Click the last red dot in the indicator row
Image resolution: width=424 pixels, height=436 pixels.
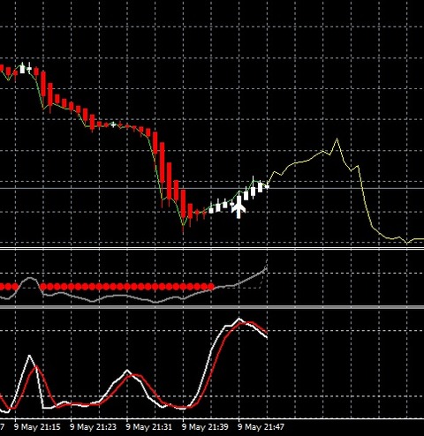211,286
